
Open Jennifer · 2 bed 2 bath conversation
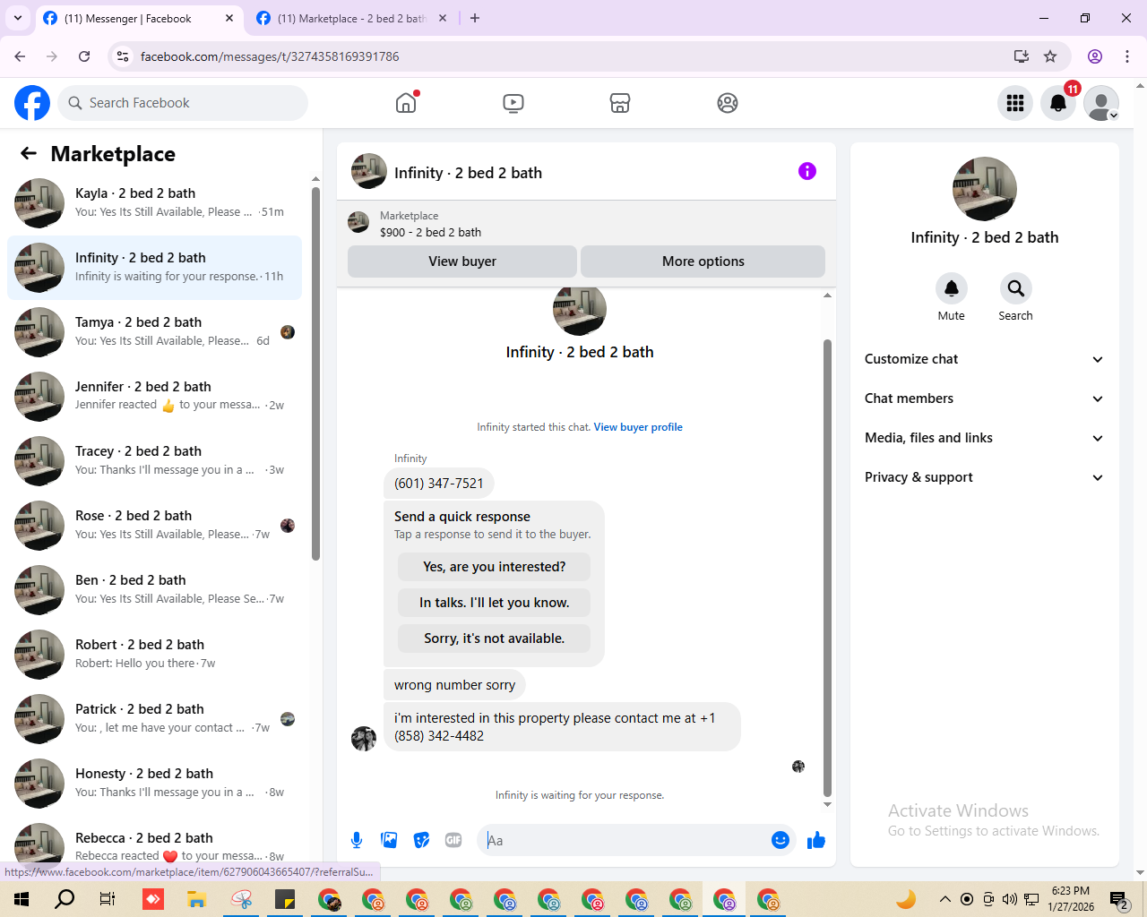click(155, 397)
